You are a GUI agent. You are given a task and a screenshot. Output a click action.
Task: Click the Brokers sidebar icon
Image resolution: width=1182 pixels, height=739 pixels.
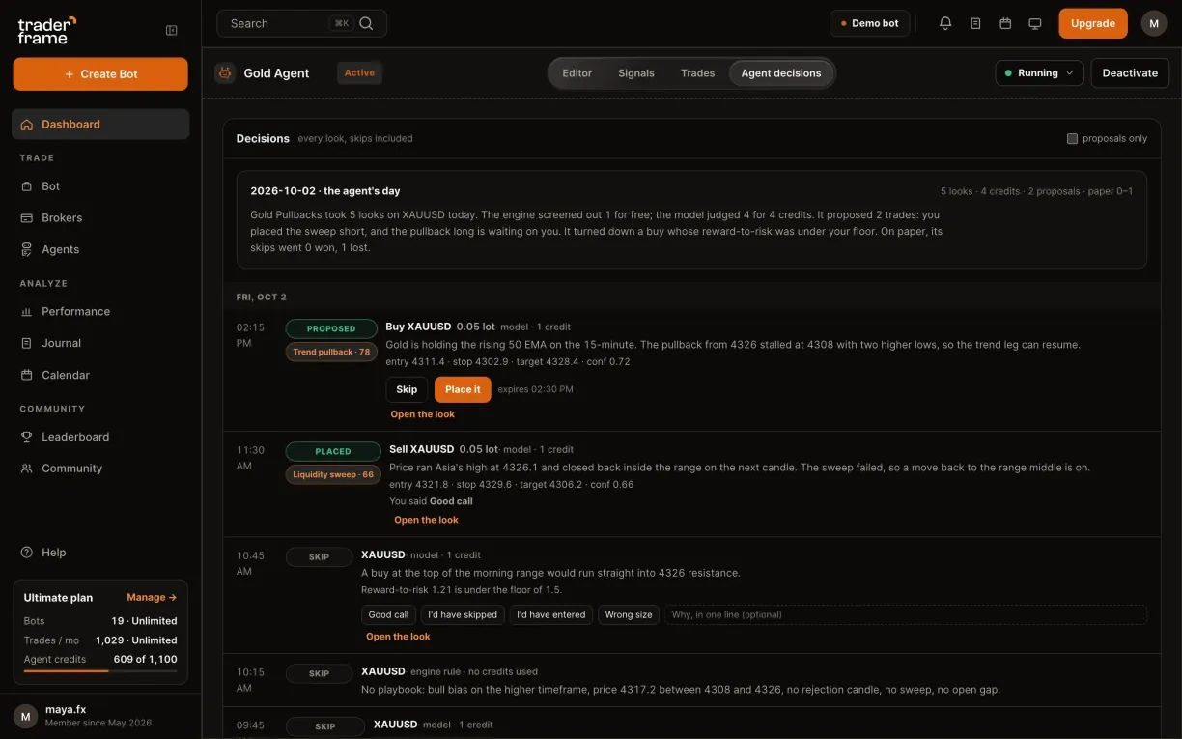(x=27, y=217)
